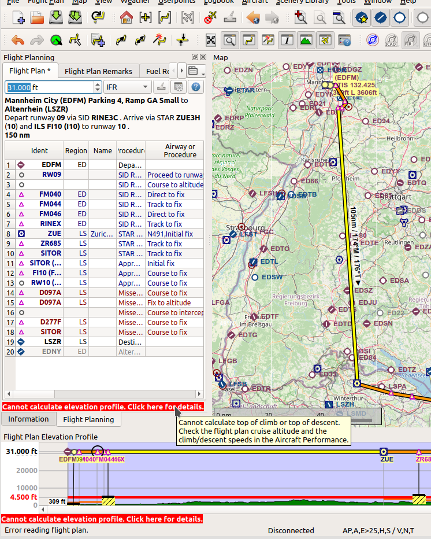Click the elevation profile scroll-left arrow

tap(43, 510)
